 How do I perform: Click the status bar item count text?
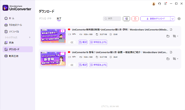coord(110,106)
